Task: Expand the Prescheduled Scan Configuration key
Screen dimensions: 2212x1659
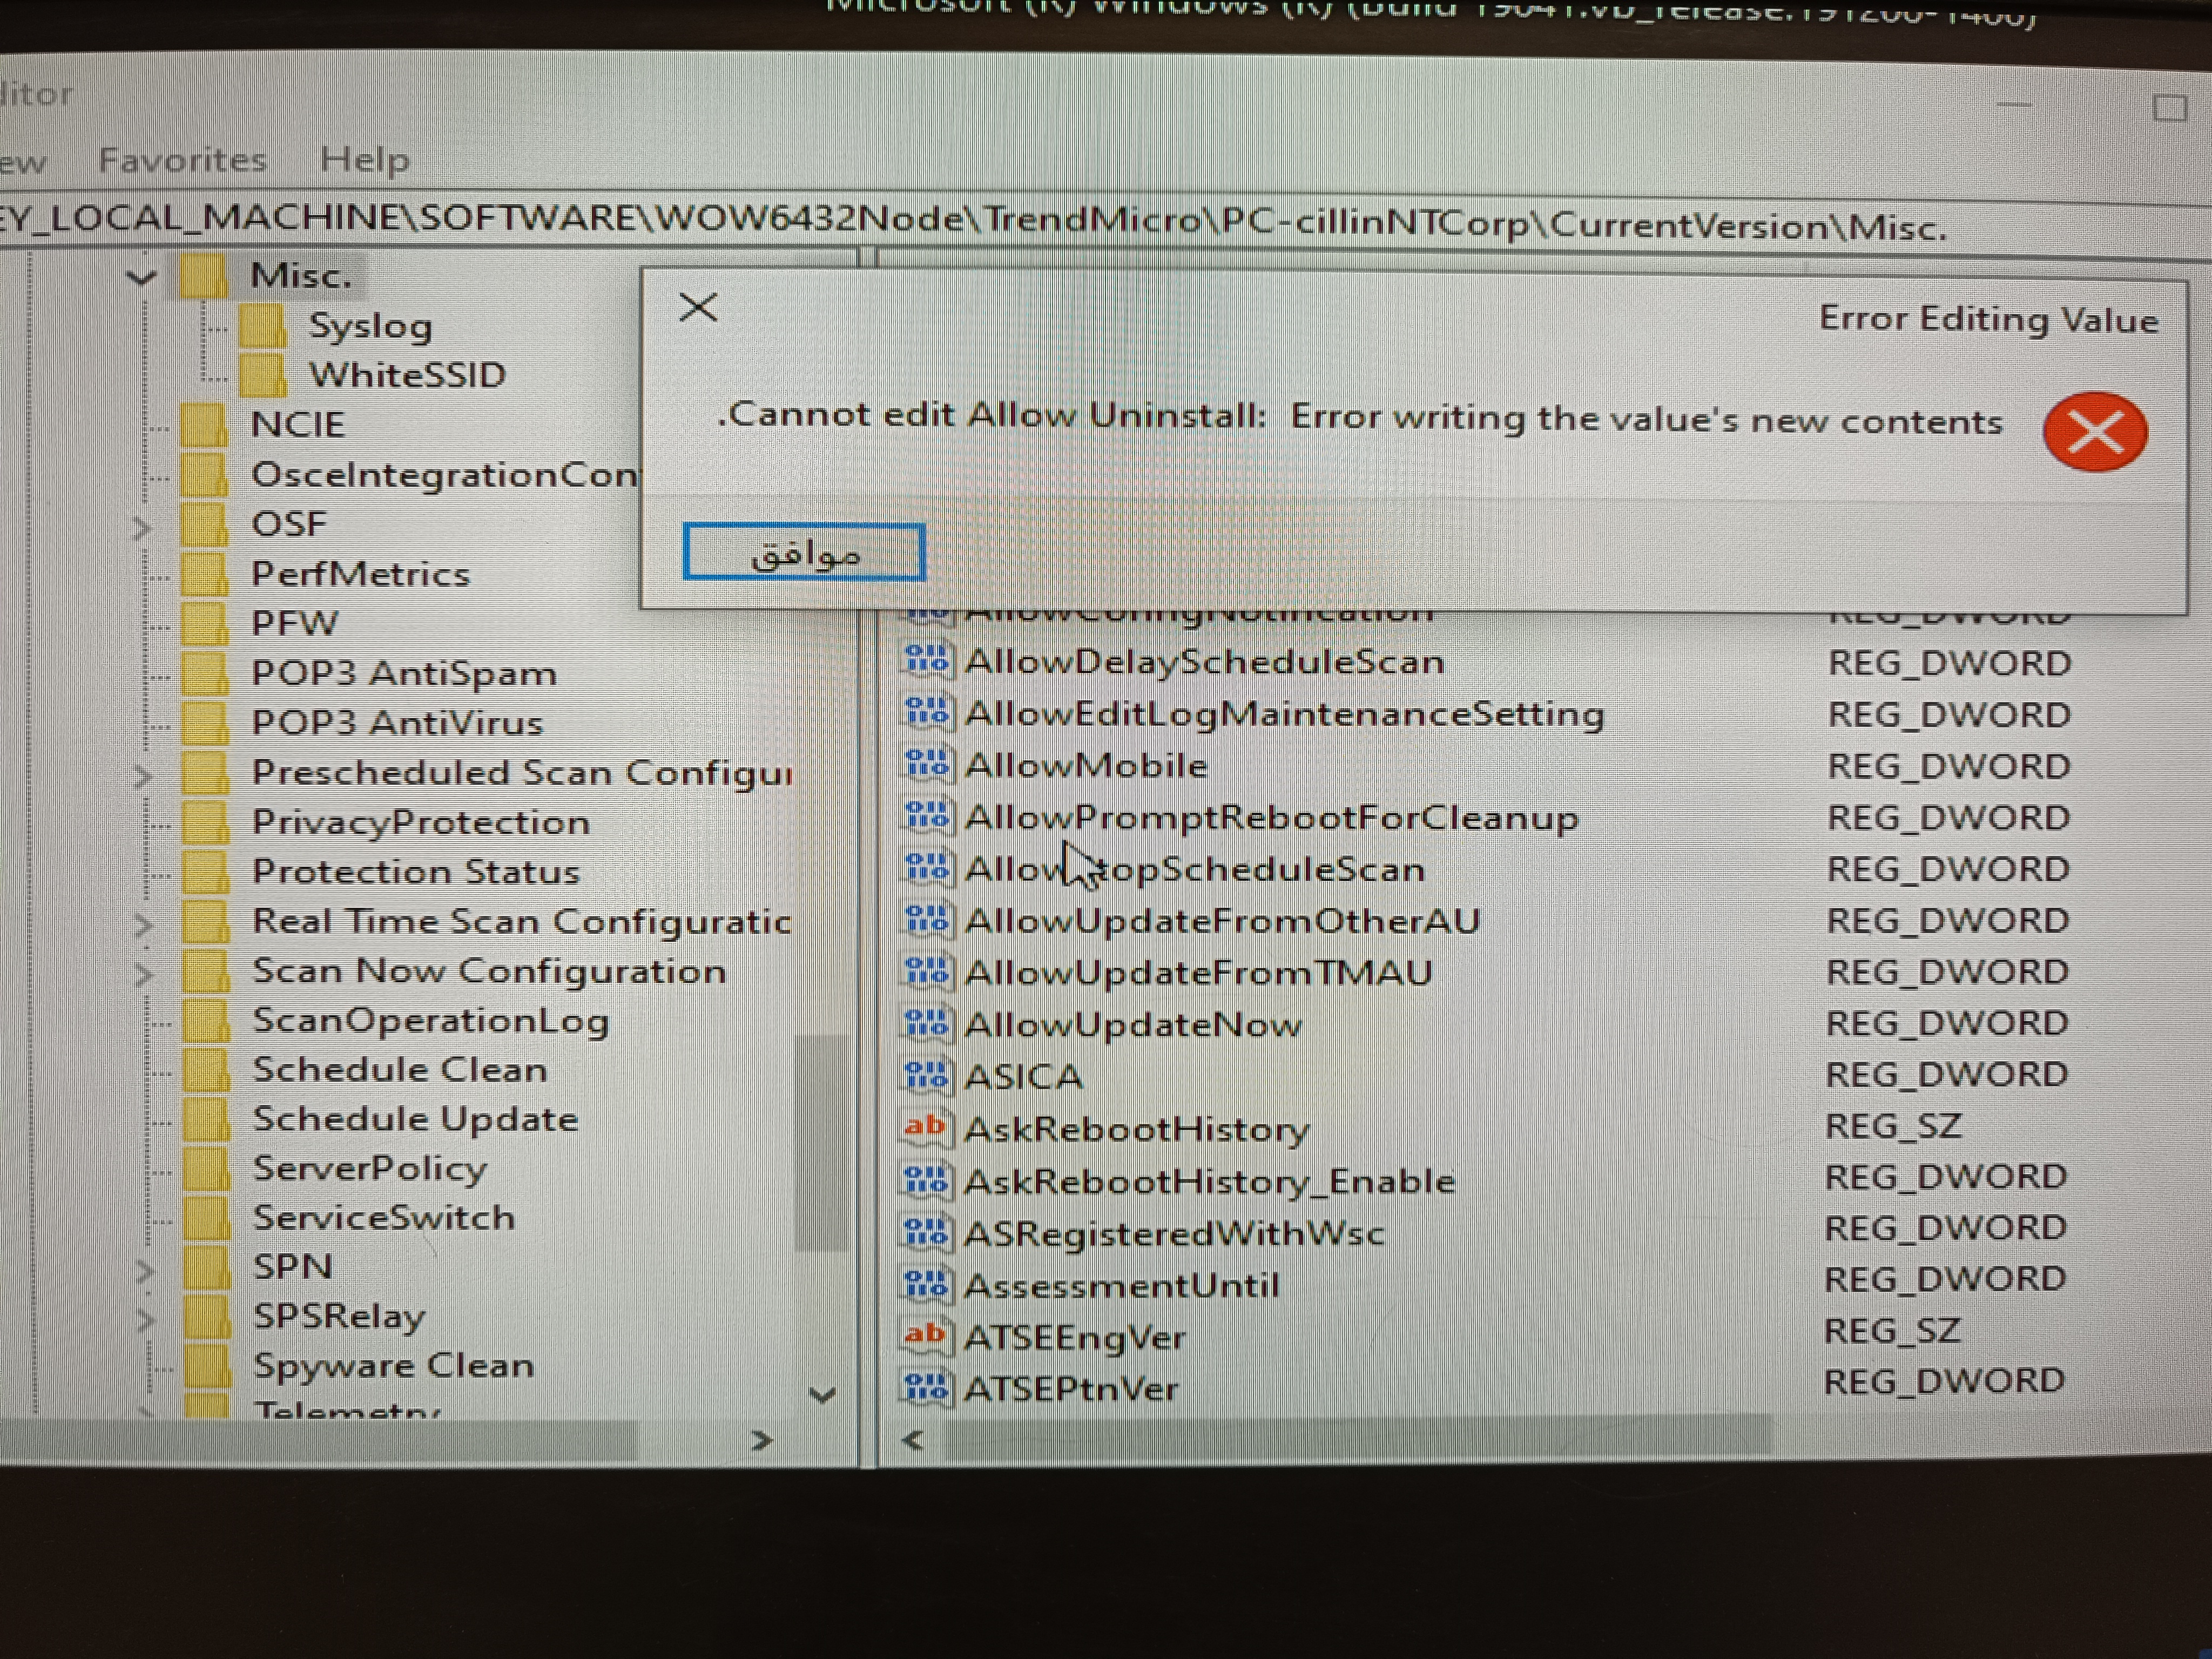Action: point(143,775)
